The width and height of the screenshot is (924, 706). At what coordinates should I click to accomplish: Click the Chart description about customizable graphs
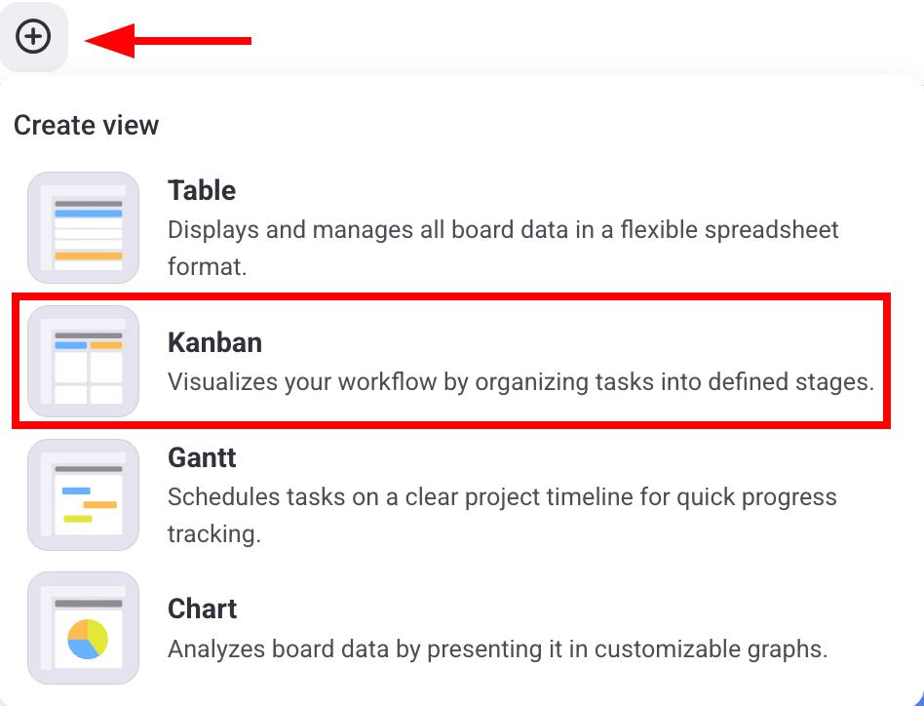(497, 648)
